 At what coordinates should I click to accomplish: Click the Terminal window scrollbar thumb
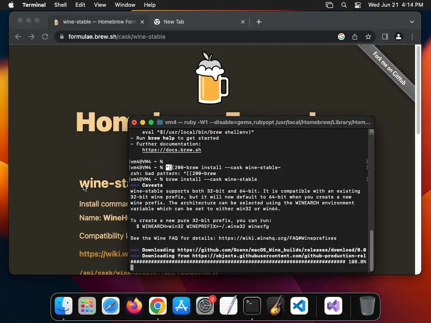372,251
